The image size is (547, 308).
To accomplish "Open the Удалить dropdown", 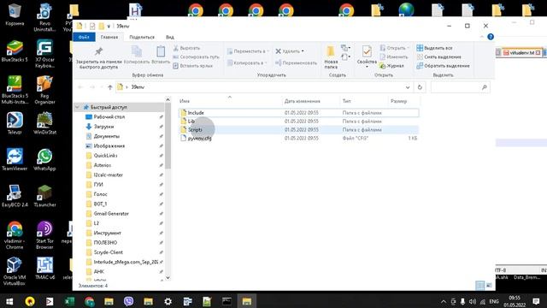I will point(290,51).
